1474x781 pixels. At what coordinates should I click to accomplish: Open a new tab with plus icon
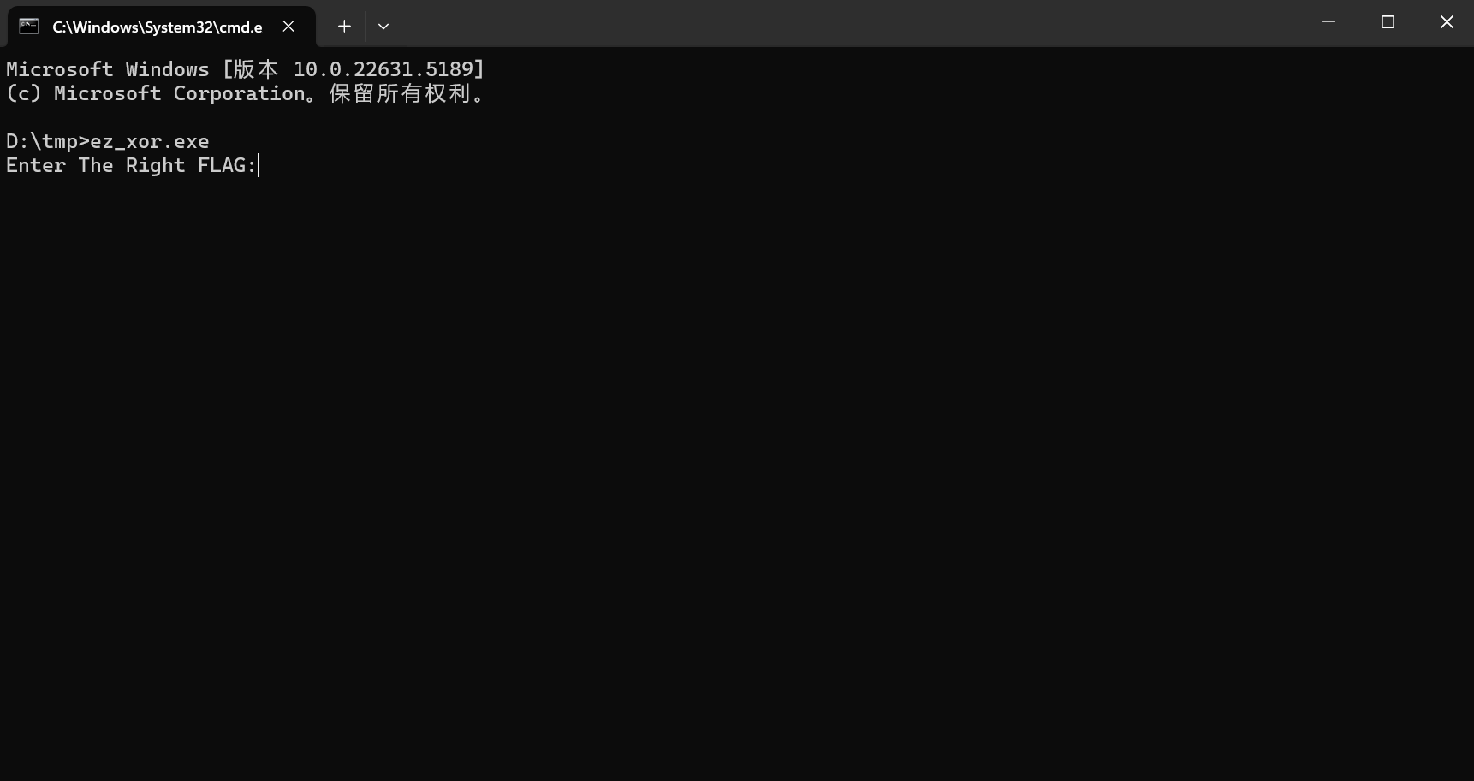(344, 27)
